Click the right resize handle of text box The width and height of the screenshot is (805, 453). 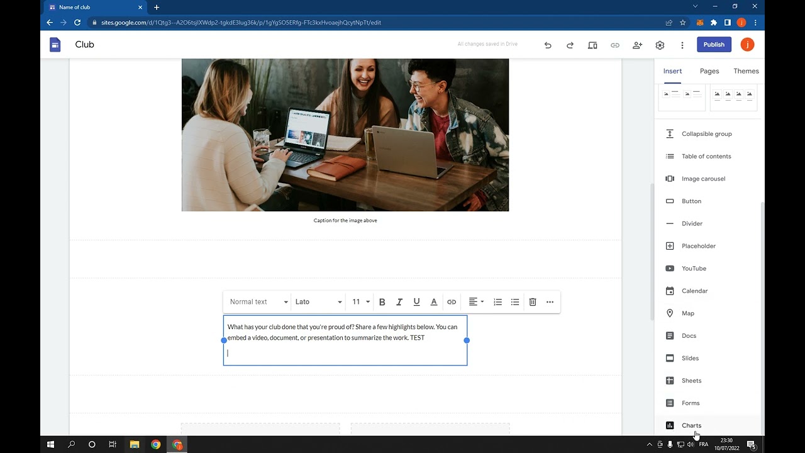pyautogui.click(x=467, y=340)
